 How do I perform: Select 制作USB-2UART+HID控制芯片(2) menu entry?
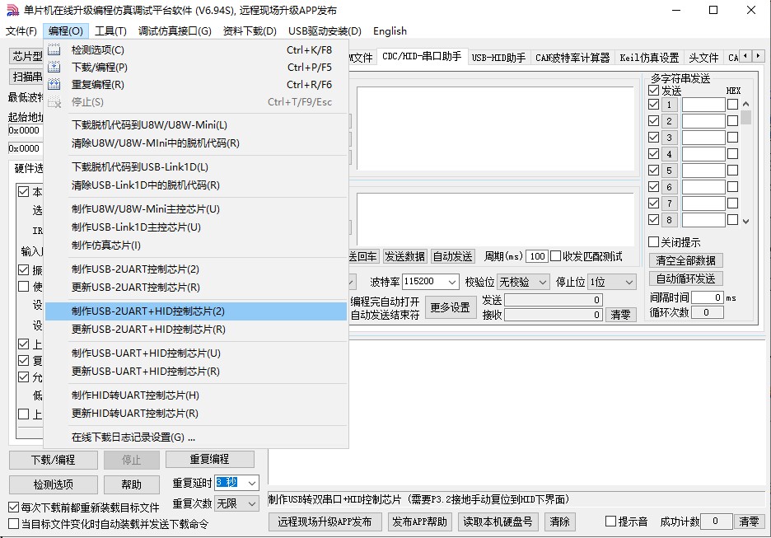point(196,311)
